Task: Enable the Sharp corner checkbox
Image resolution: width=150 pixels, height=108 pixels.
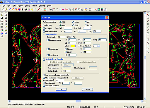Action: coord(47,49)
